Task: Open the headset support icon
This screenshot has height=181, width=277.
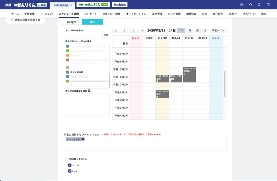Action: (x=251, y=5)
